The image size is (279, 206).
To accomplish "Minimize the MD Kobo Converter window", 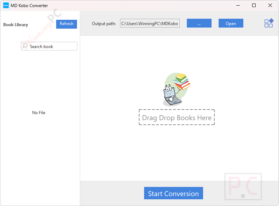I will [238, 6].
